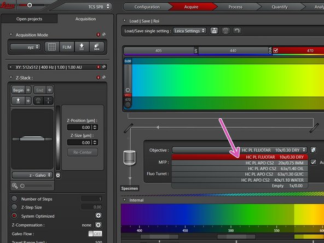Pin the Z-Stack panel
This screenshot has height=243, width=324.
tap(104, 77)
